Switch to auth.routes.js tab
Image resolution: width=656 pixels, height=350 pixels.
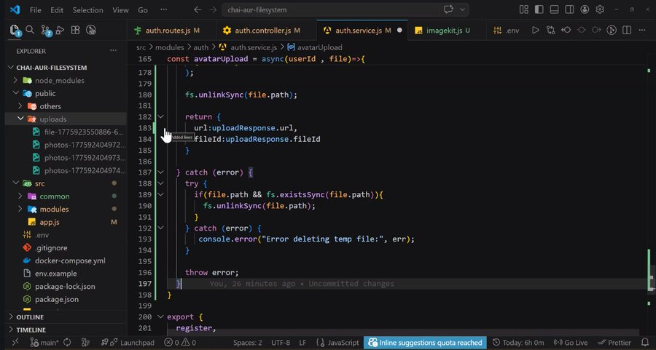(x=171, y=31)
